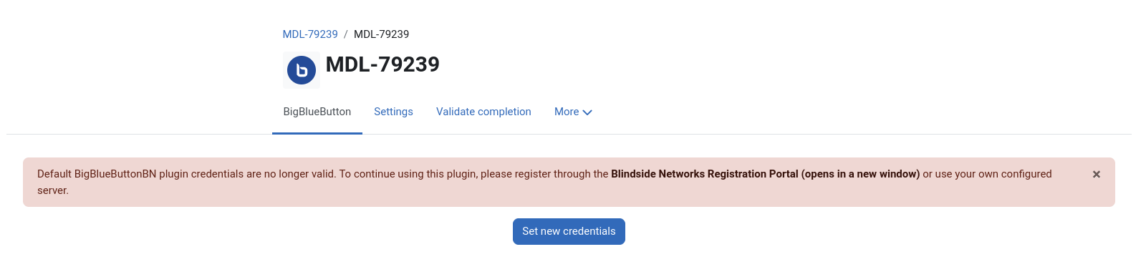1141x277 pixels.
Task: Close the pink notification with the X
Action: pos(1096,174)
